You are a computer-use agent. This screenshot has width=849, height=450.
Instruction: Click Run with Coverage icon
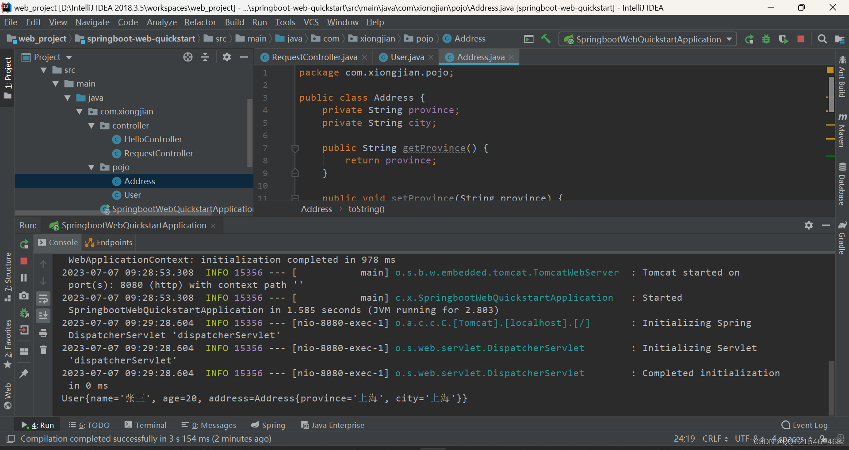click(x=784, y=39)
